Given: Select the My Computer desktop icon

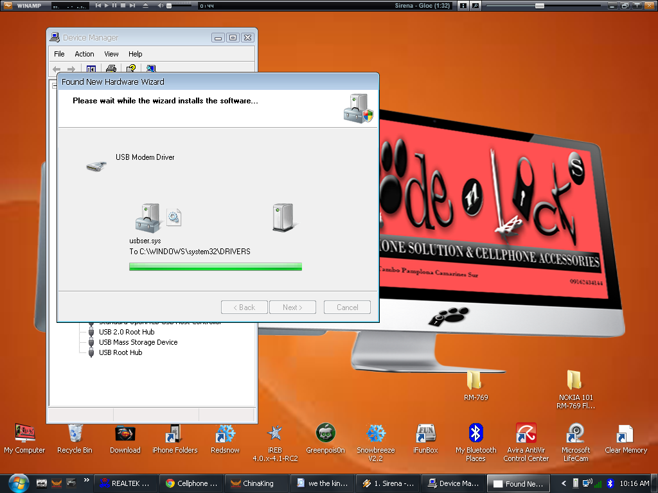Looking at the screenshot, I should click(24, 438).
